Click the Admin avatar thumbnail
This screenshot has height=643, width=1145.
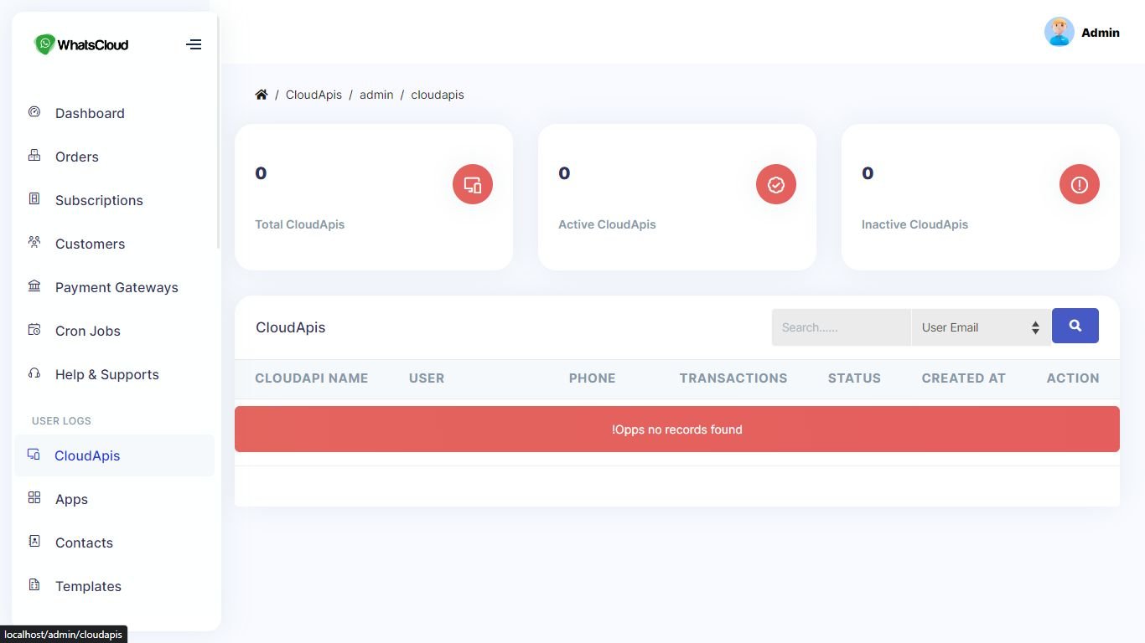point(1059,32)
